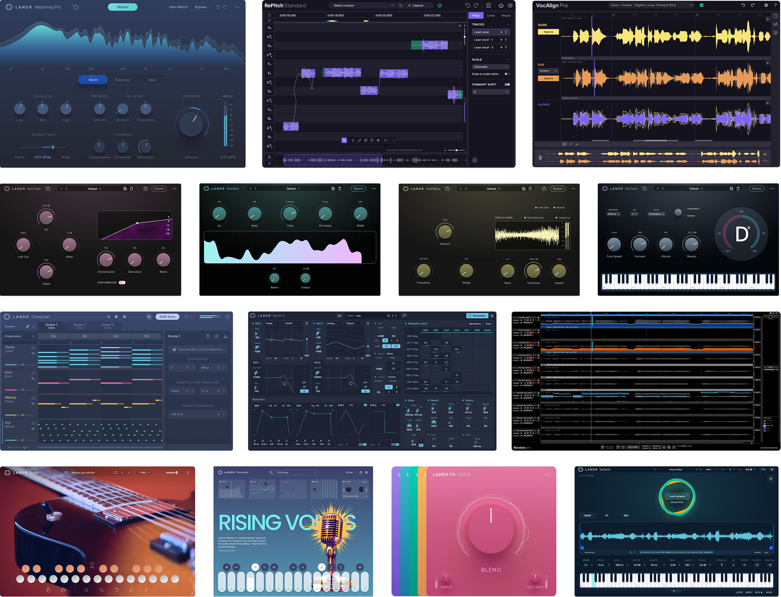This screenshot has height=597, width=781.
Task: Delete Scene 1 with the trash icon
Action: [208, 336]
